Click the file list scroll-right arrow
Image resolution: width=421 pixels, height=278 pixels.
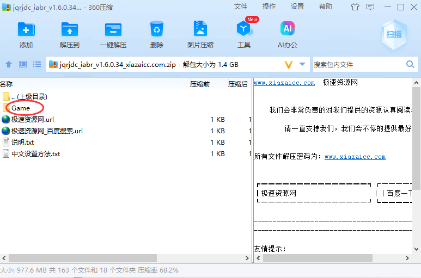(247, 258)
